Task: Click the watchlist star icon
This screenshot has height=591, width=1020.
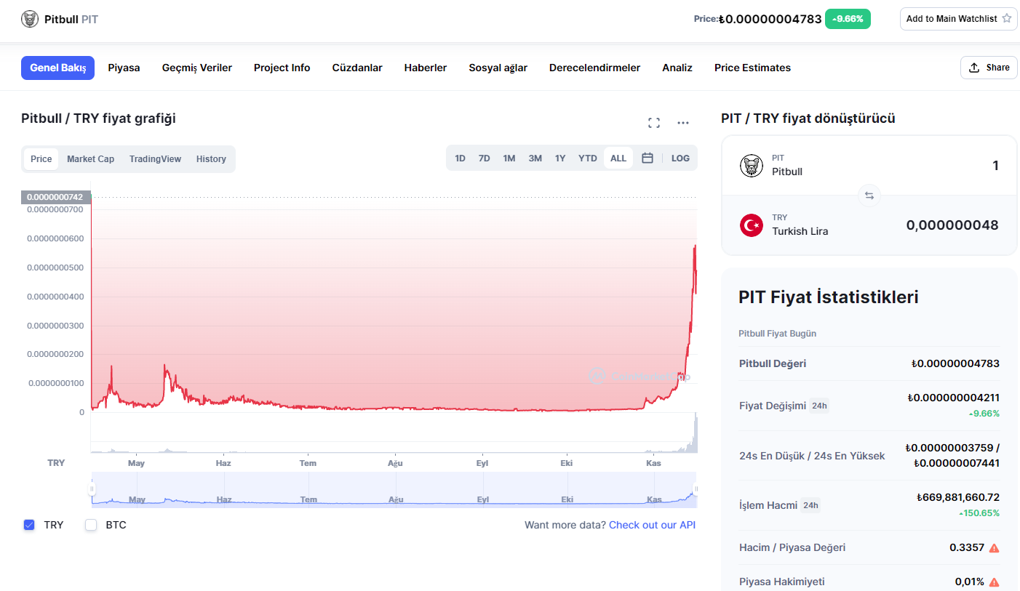Action: (1007, 19)
